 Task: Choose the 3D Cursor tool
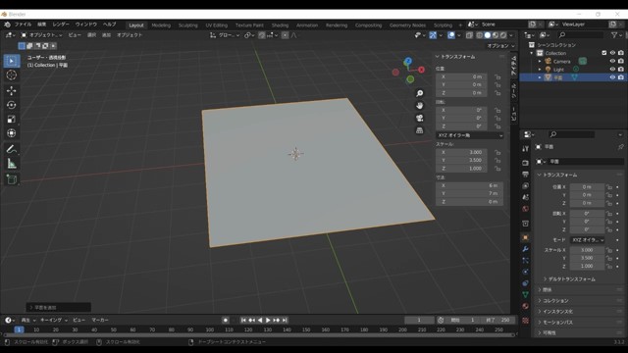(x=11, y=75)
